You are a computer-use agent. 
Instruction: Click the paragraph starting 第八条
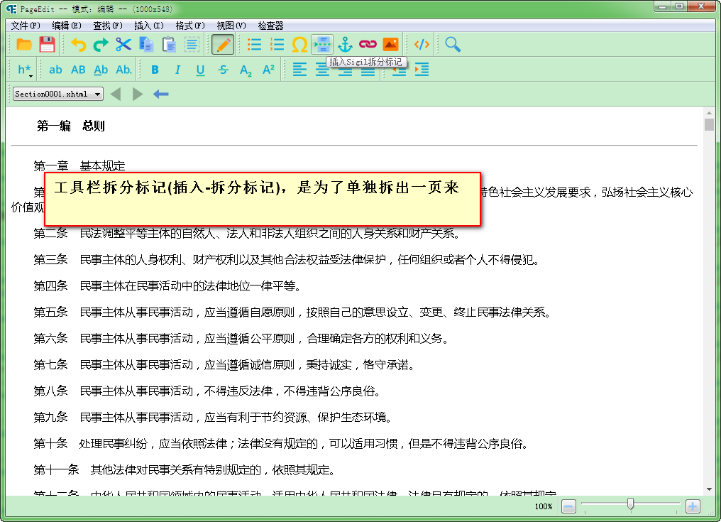click(x=207, y=391)
